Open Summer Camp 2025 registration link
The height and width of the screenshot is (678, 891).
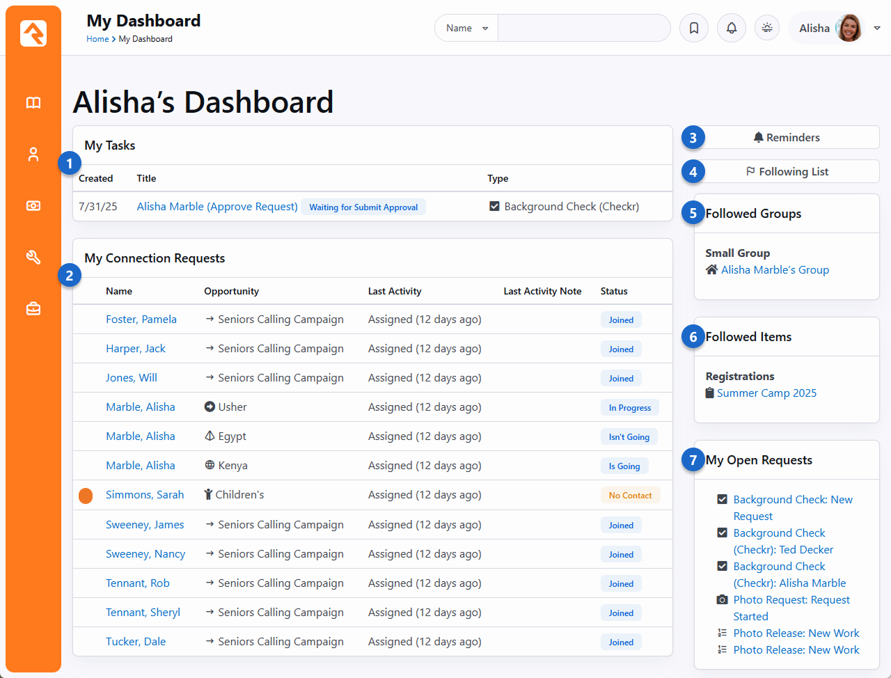766,393
